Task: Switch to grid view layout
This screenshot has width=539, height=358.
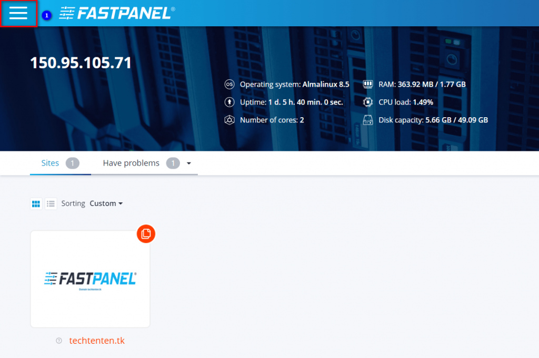Action: tap(35, 203)
